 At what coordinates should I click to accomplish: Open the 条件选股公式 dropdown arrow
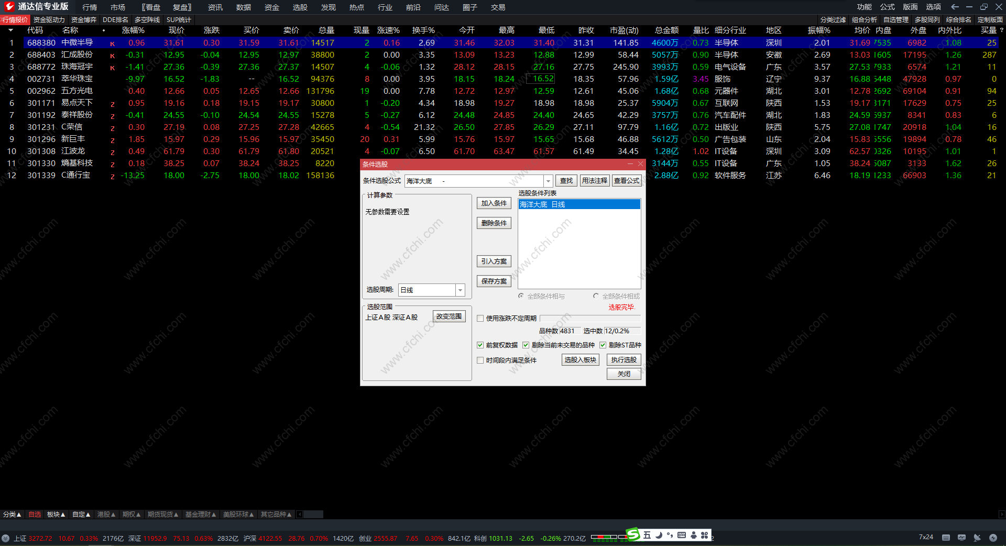(548, 181)
